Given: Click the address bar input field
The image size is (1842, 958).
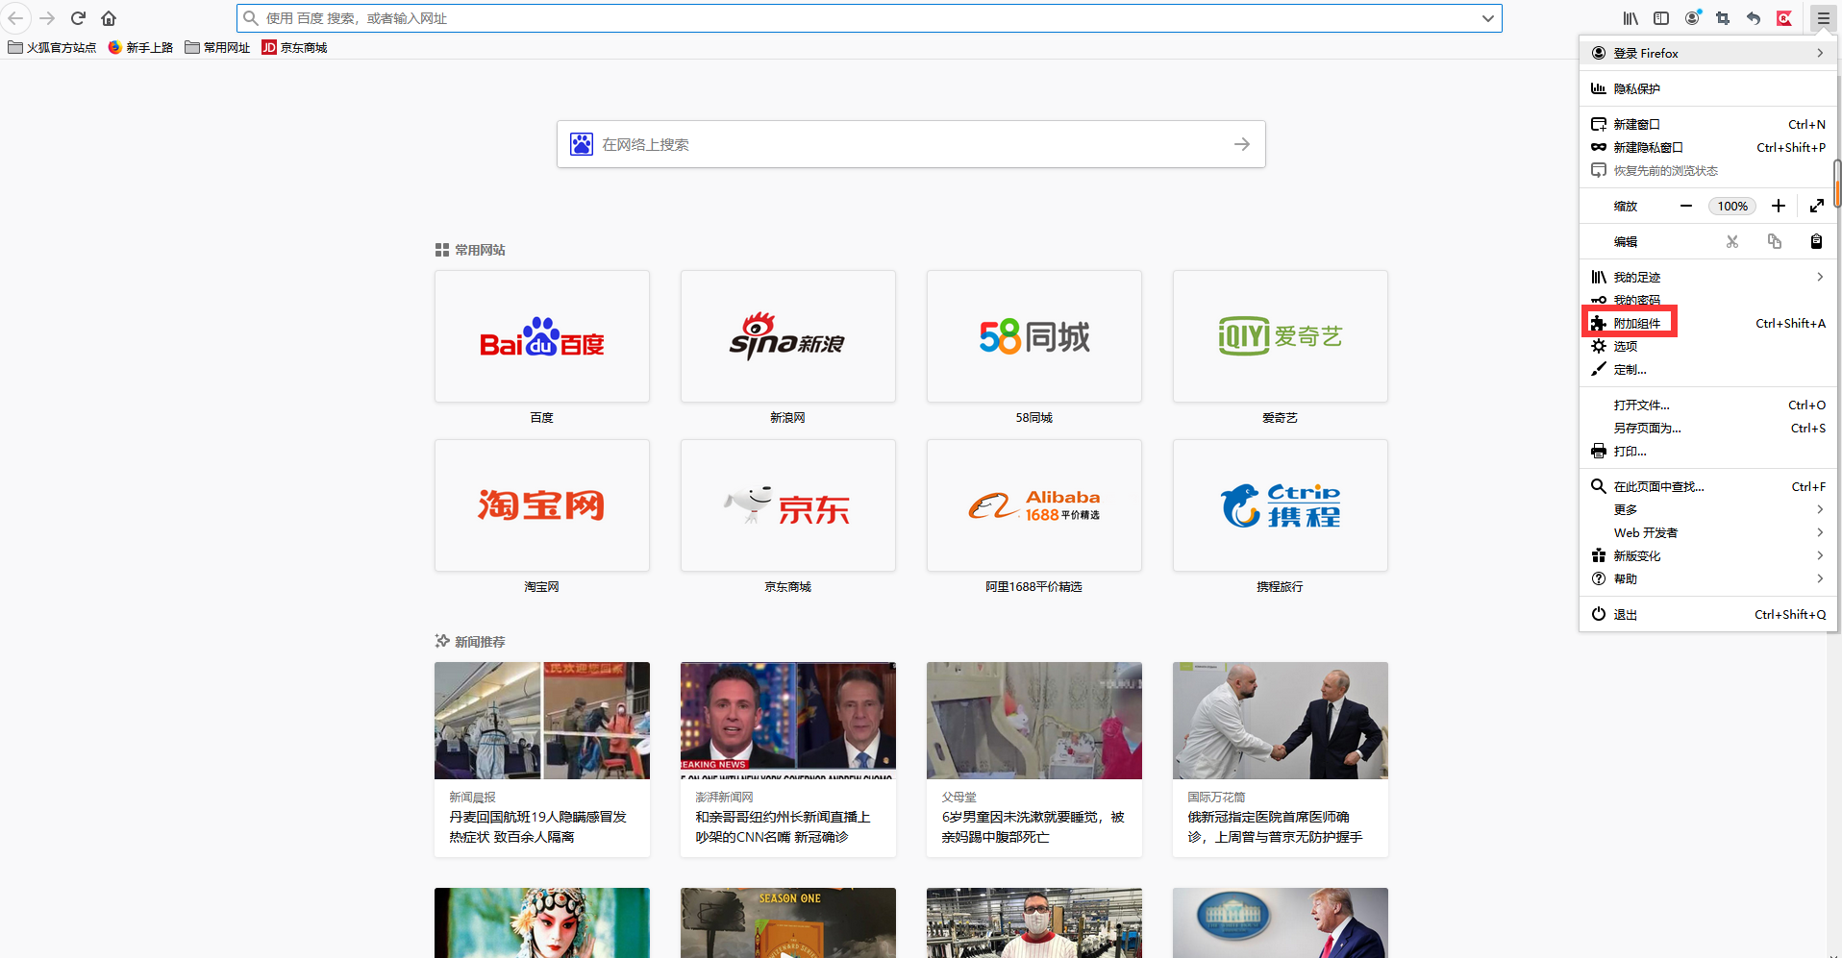Looking at the screenshot, I should point(869,18).
